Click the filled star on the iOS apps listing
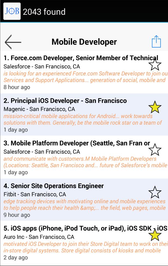This screenshot has height=266, width=168. pyautogui.click(x=155, y=235)
